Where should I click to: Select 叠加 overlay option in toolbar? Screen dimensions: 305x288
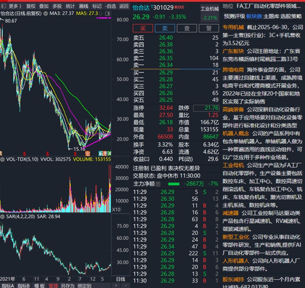click(x=44, y=6)
